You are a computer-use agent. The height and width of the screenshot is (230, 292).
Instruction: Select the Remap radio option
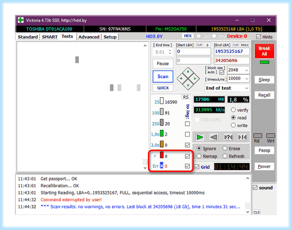(199, 156)
